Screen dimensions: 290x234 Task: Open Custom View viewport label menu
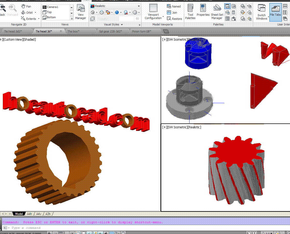(x=13, y=40)
